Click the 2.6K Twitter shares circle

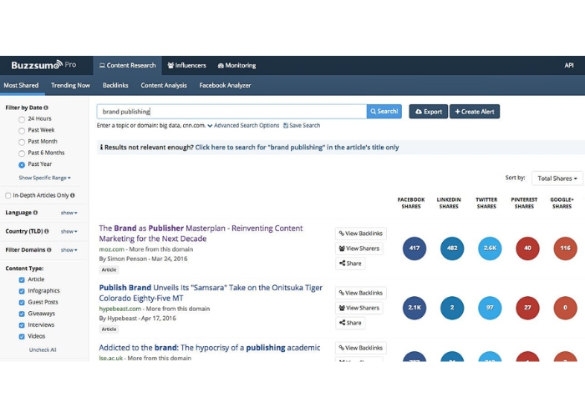coord(490,249)
